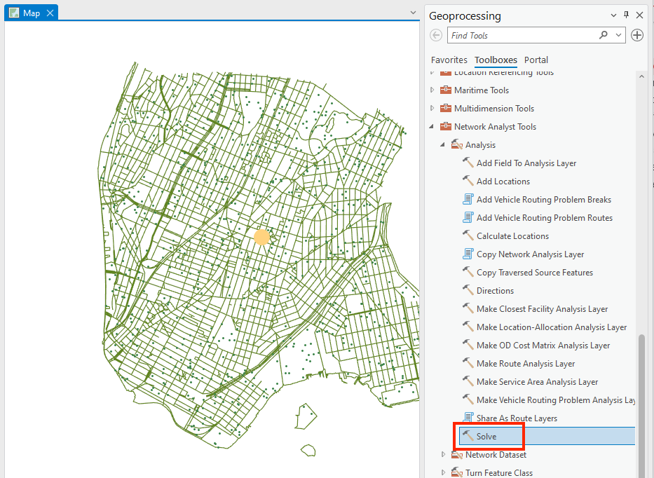Click the plus button next to Find Tools
The image size is (654, 478).
637,36
